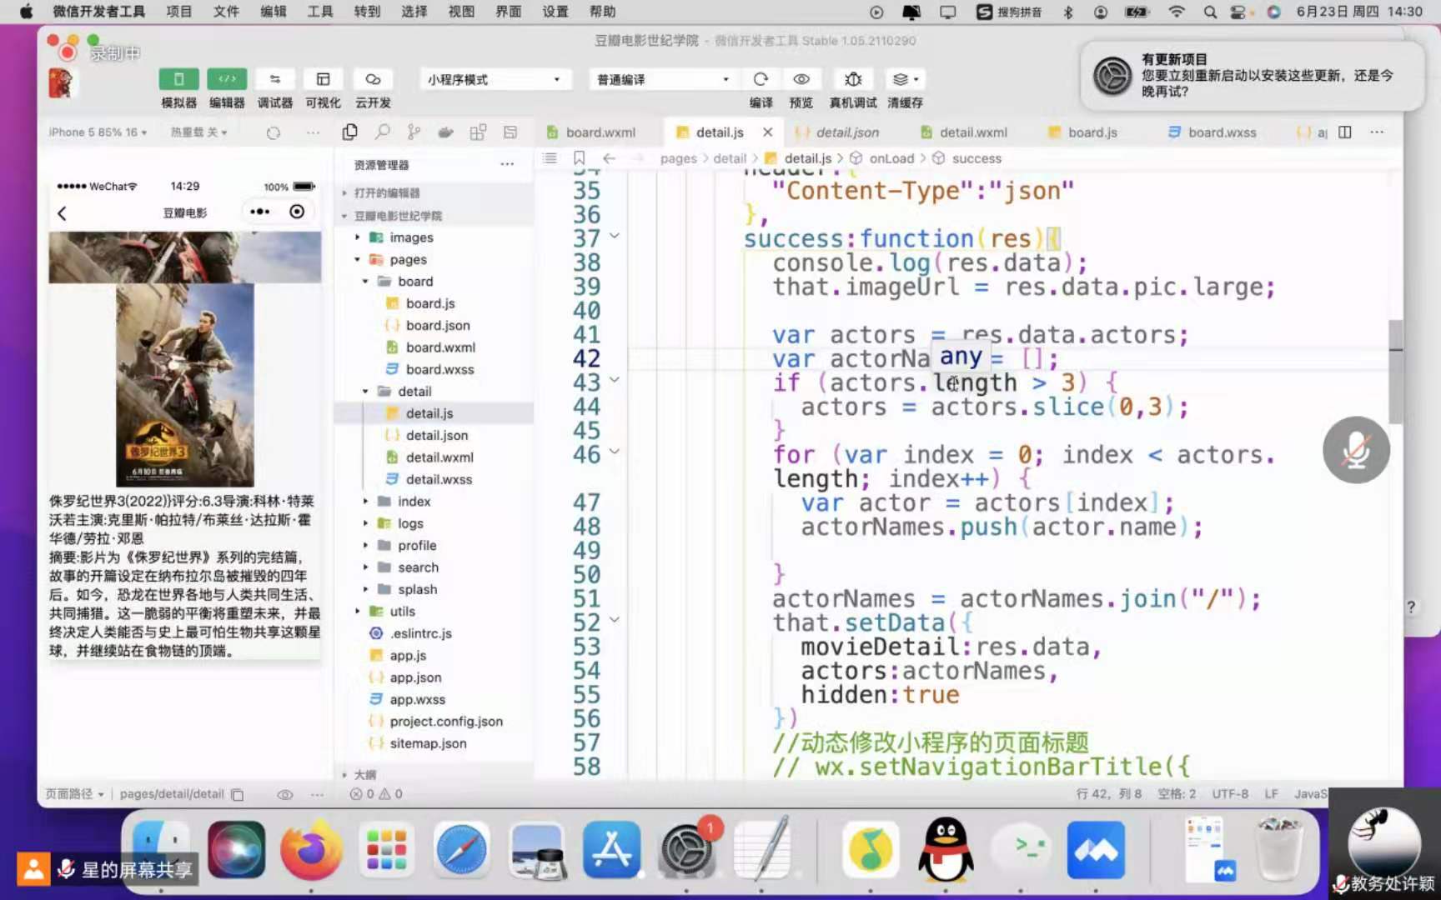The width and height of the screenshot is (1441, 900).
Task: Open the search icon in the sidebar
Action: coord(382,132)
